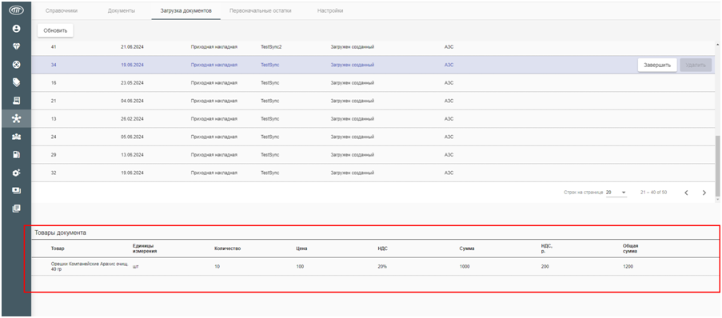Click Приходная накладная in row 34

[214, 65]
